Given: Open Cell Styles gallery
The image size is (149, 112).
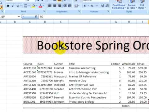Looking at the screenshot, I should pos(142,5).
